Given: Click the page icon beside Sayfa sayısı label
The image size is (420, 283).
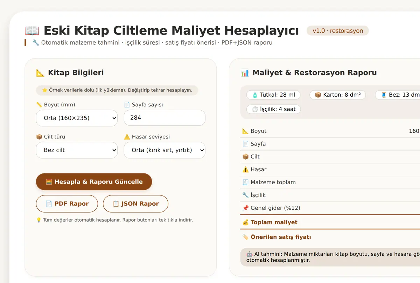Looking at the screenshot, I should 127,105.
